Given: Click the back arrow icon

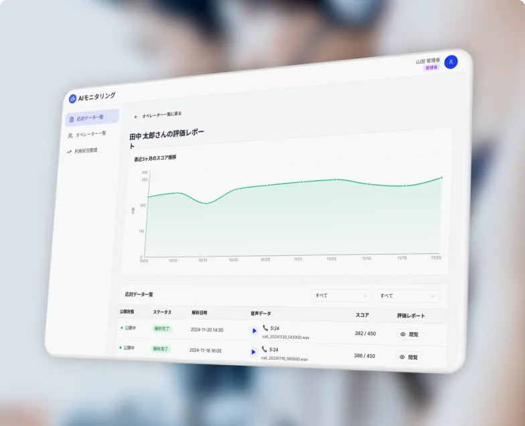Looking at the screenshot, I should click(135, 117).
